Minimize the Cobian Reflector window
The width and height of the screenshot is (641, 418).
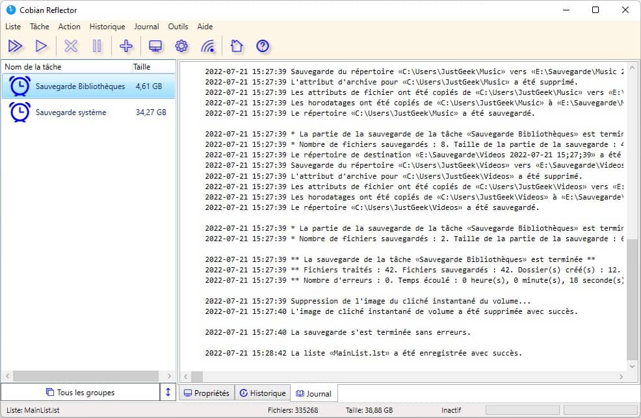(x=566, y=10)
